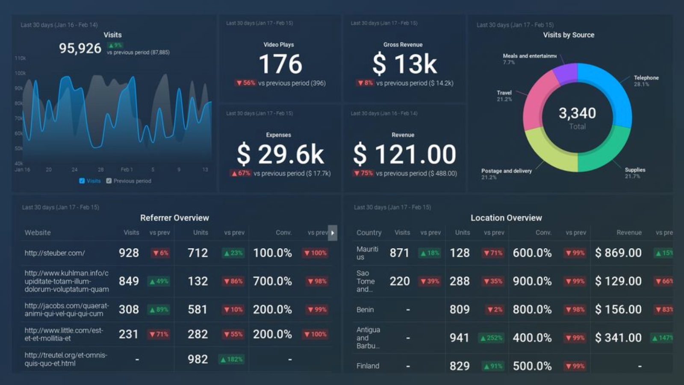Select the pink Travel segment of the donut
This screenshot has width=684, height=385.
538,100
